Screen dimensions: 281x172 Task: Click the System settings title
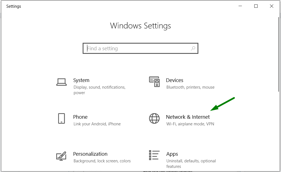coord(81,80)
